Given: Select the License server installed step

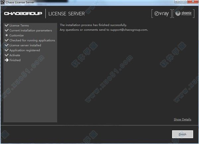Looking at the screenshot, I should [25, 45].
